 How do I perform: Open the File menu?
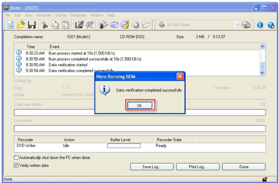point(7,15)
